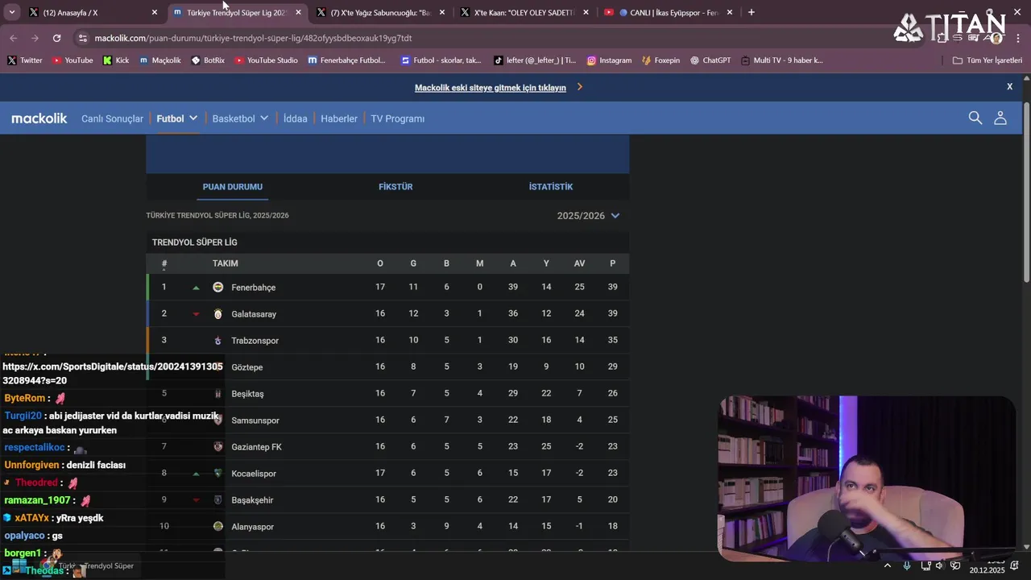Screen dimensions: 1031x580
Task: Open the Galatasaray team link
Action: tap(254, 314)
